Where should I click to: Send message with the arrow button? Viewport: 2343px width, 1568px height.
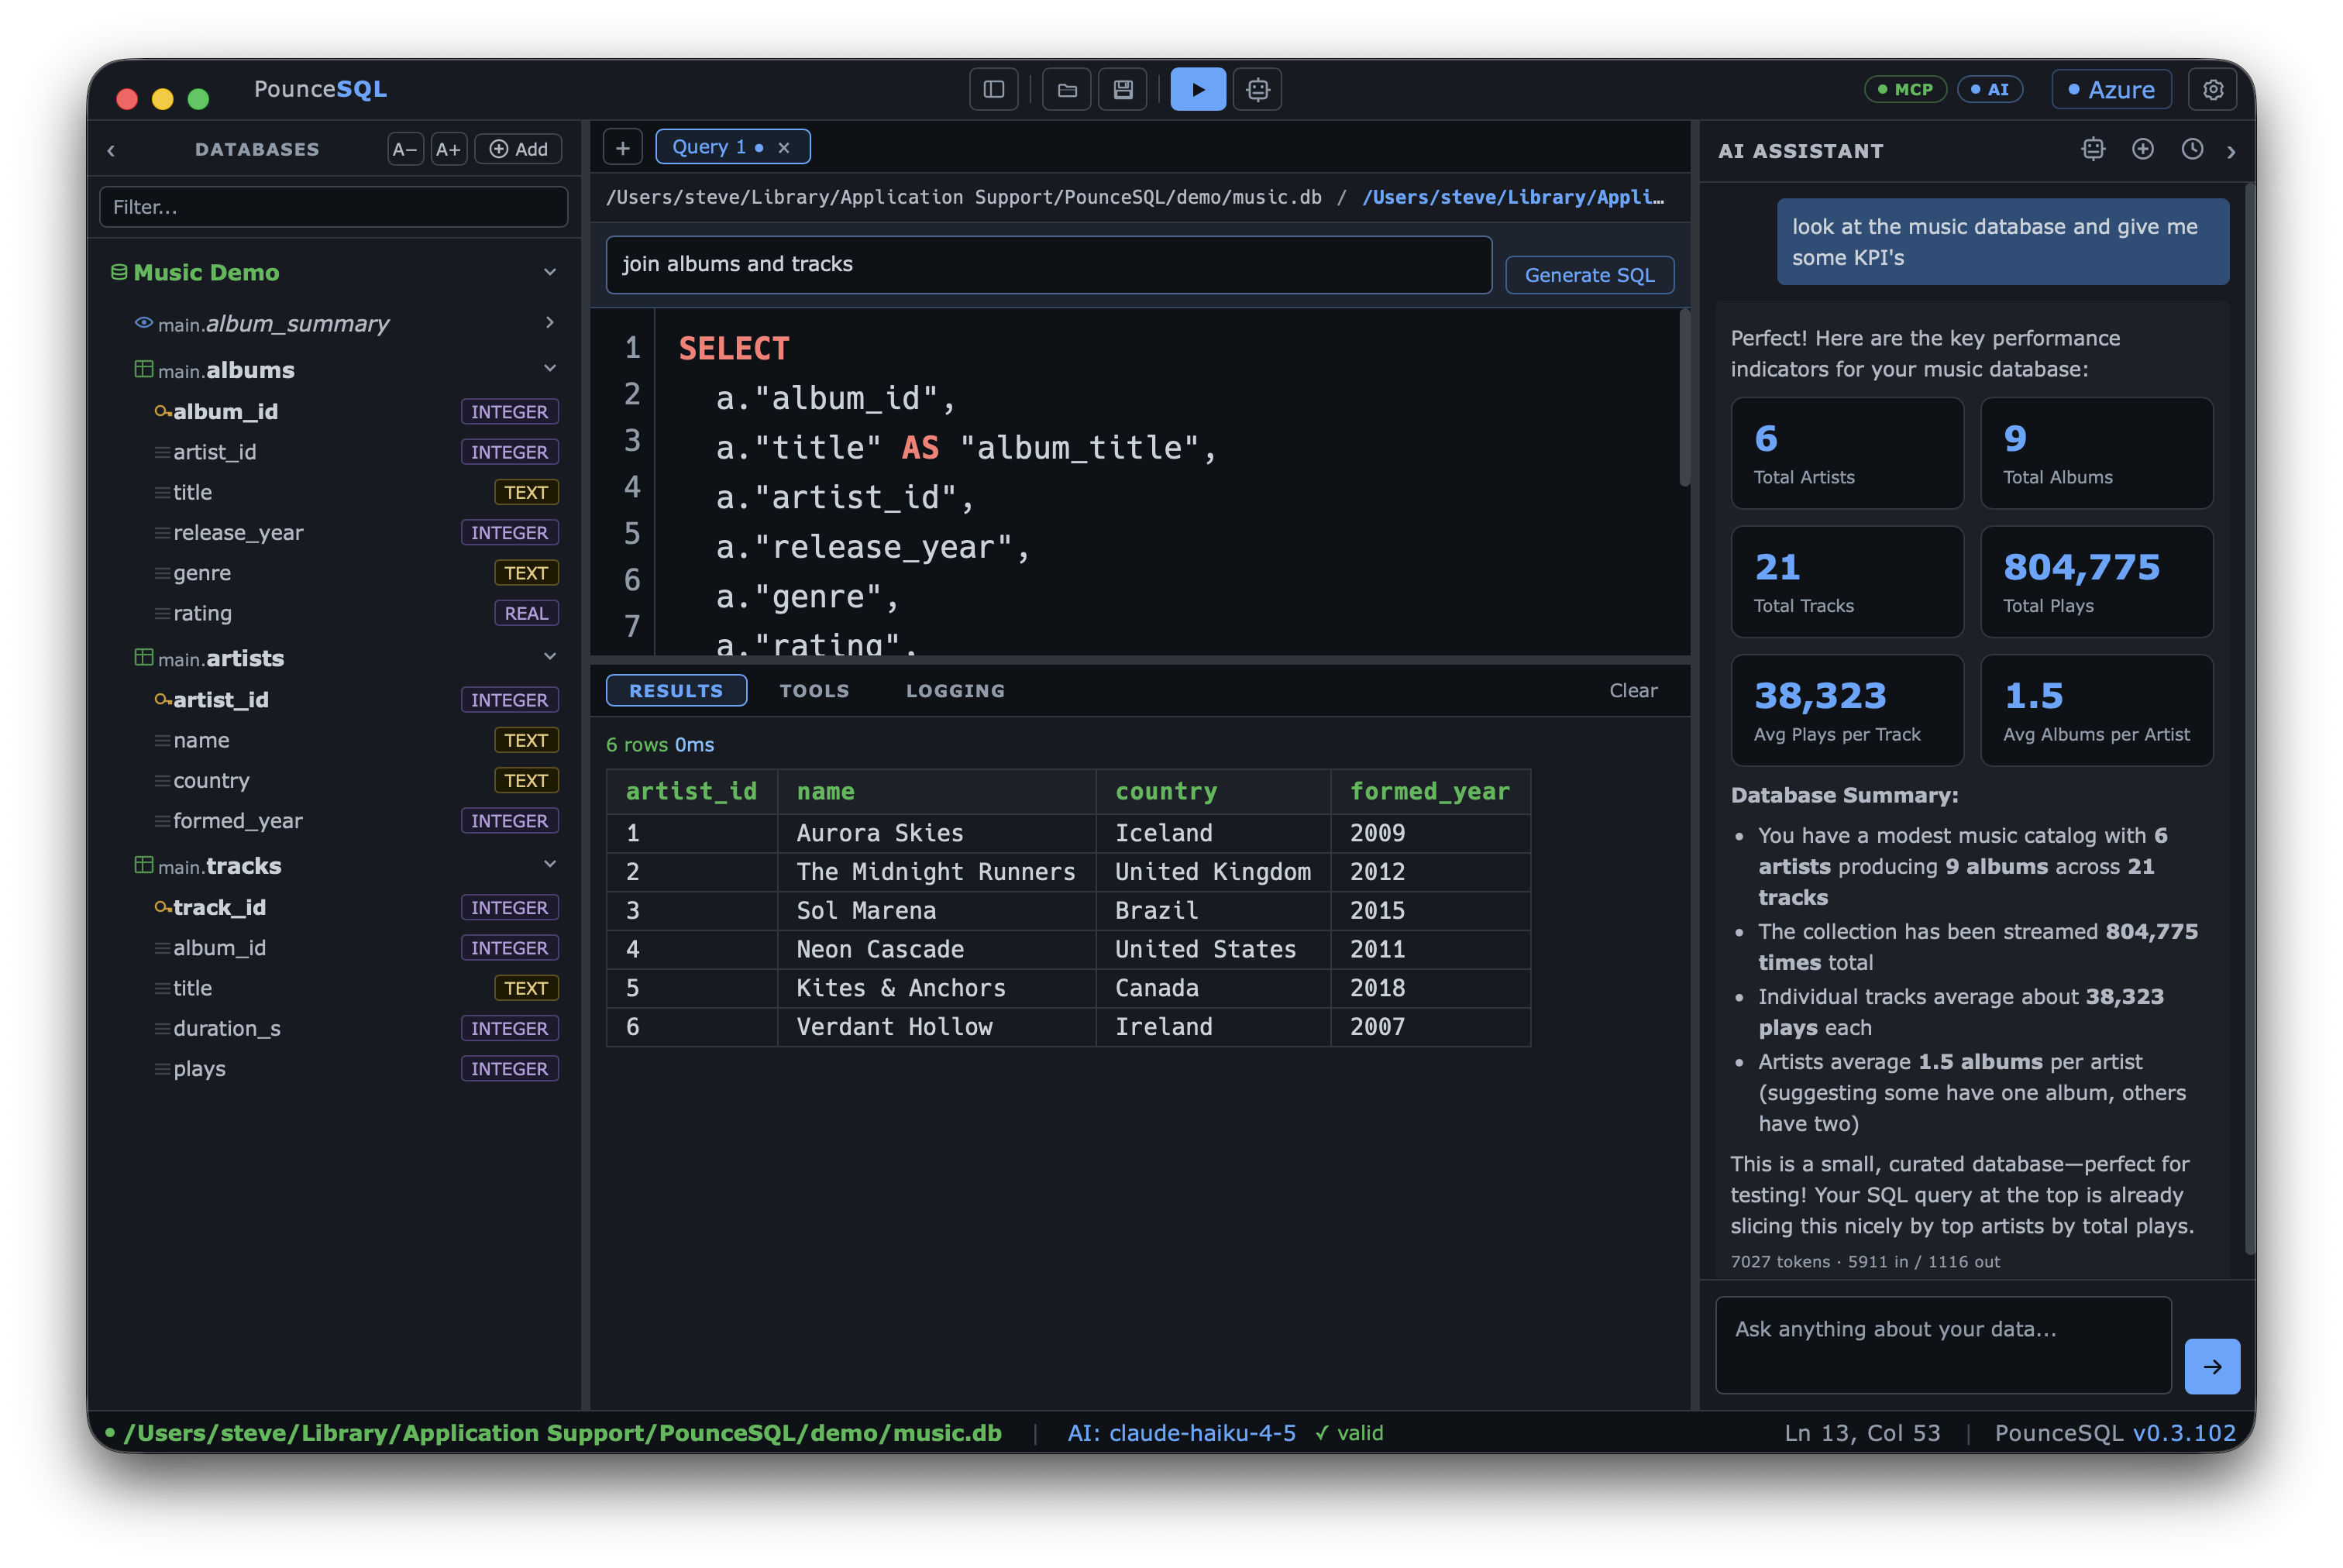pyautogui.click(x=2212, y=1366)
